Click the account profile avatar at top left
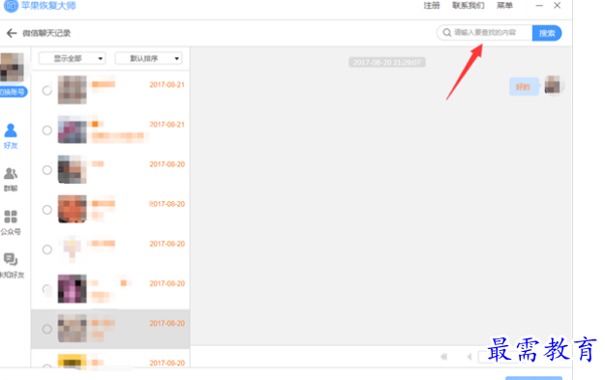The image size is (605, 380). point(12,68)
